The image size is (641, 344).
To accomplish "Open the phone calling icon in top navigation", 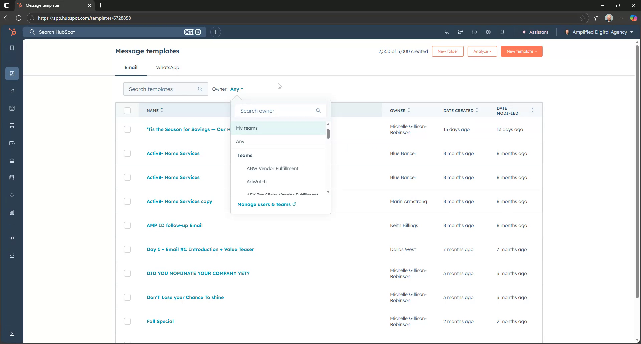I will pyautogui.click(x=446, y=32).
